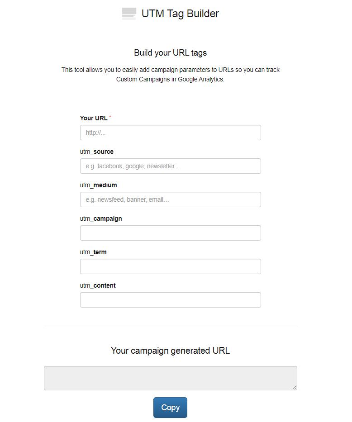The image size is (352, 422).
Task: Click the UTM Tag Builder title text
Action: pos(180,14)
